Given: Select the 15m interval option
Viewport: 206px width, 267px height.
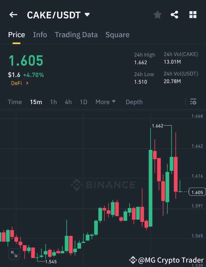Looking at the screenshot, I should coord(36,102).
